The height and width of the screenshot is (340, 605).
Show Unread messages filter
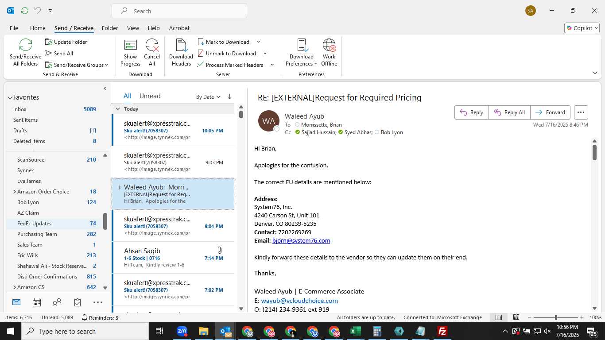[150, 96]
